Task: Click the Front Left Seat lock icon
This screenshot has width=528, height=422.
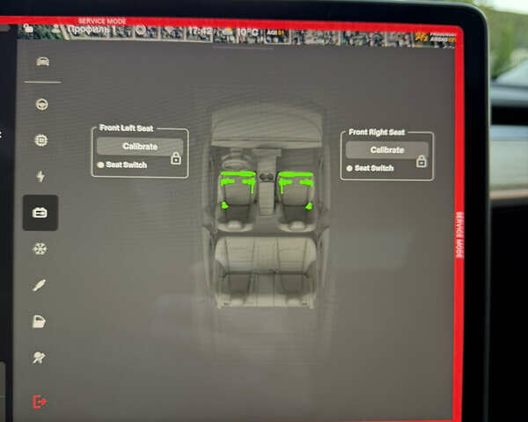Action: 176,159
